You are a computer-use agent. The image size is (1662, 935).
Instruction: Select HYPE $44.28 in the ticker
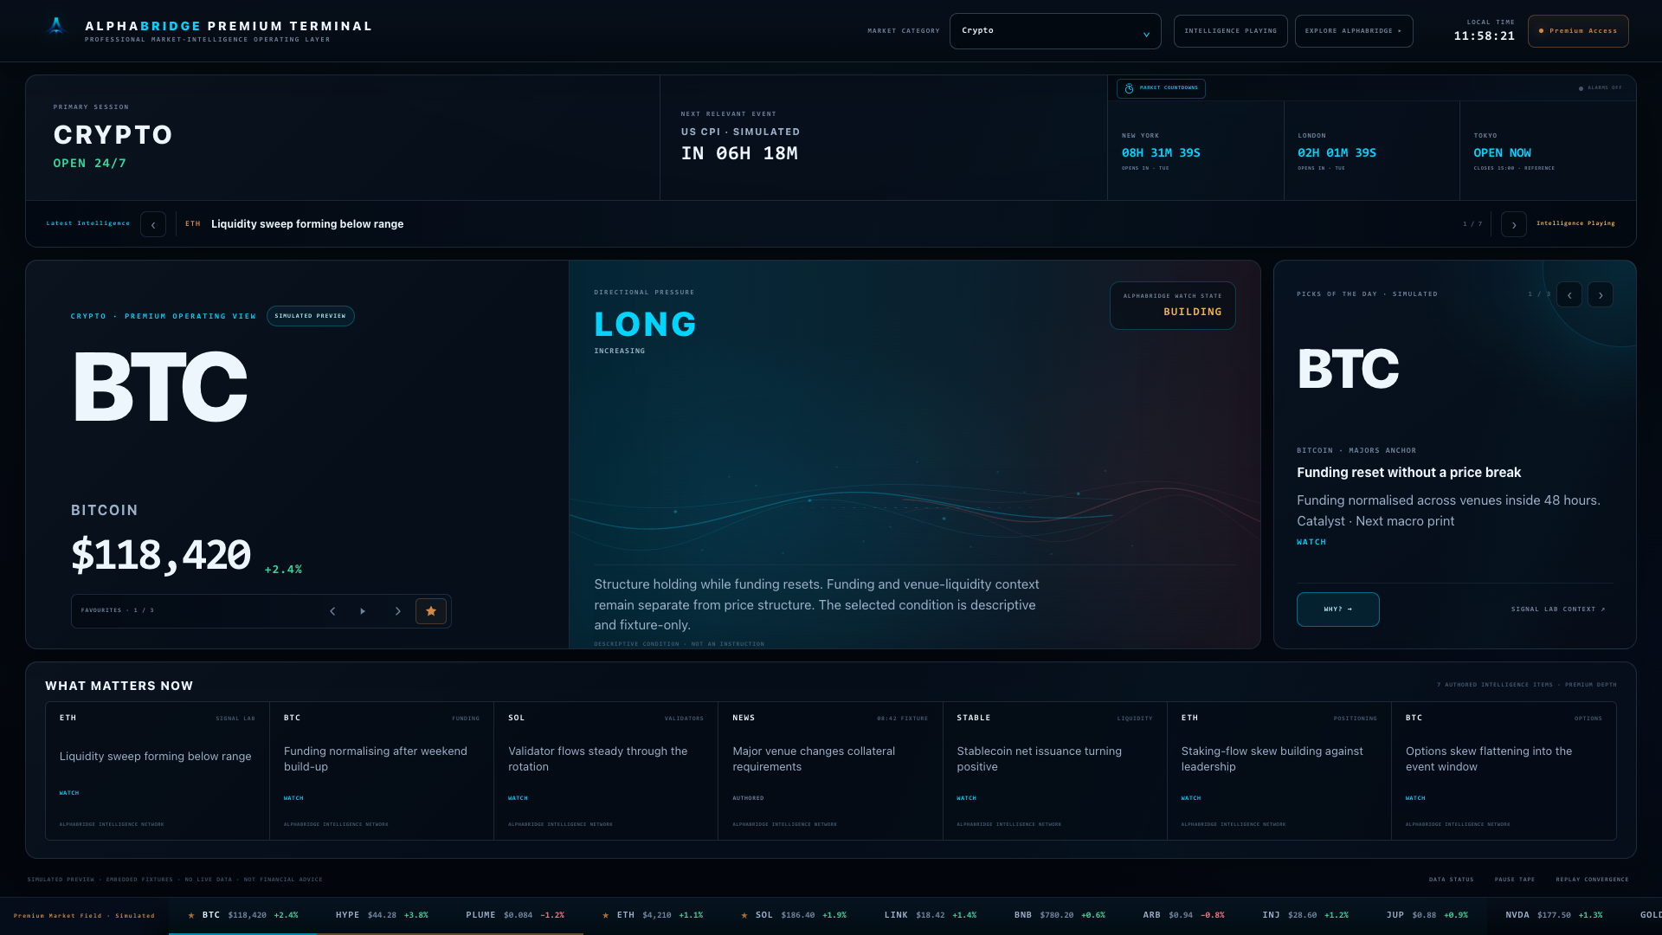[x=382, y=915]
